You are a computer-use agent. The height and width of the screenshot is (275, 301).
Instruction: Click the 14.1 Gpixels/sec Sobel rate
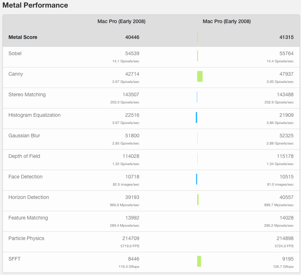[x=126, y=61]
